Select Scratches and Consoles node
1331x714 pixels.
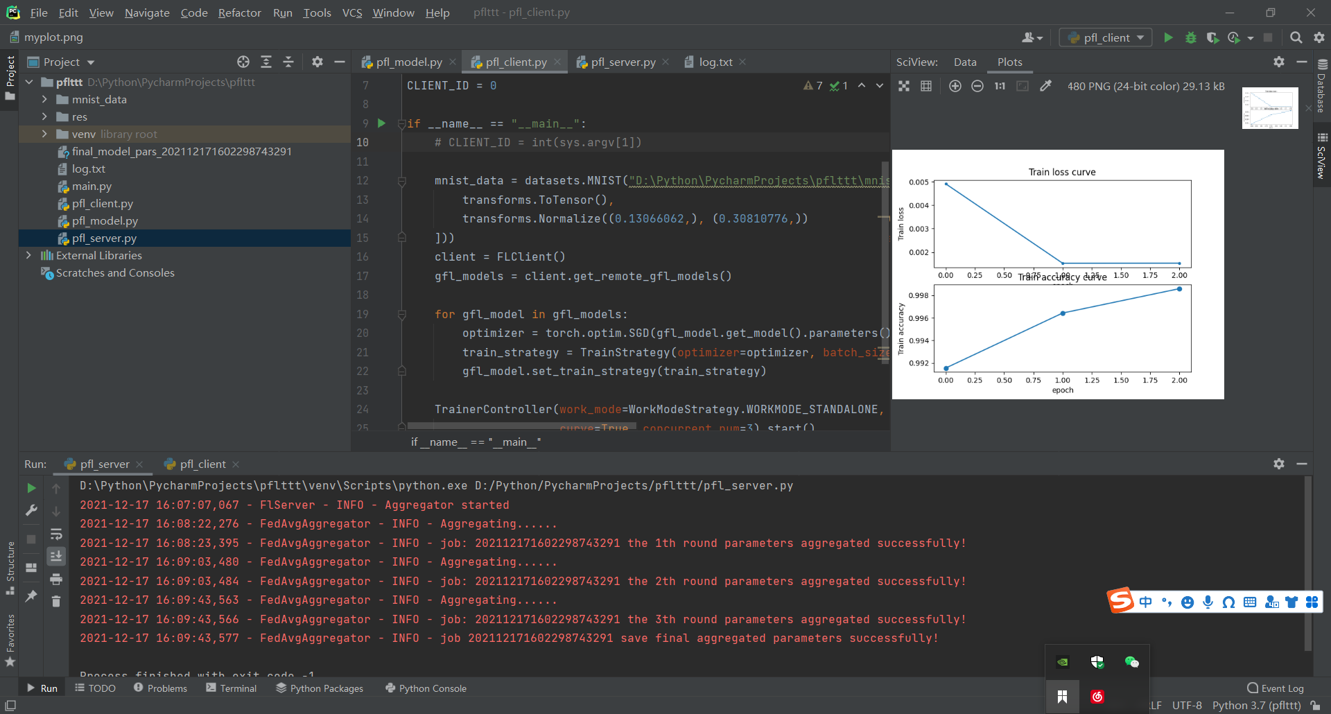point(115,272)
